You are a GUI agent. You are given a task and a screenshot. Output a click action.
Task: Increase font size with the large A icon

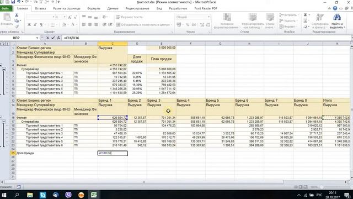(x=69, y=17)
